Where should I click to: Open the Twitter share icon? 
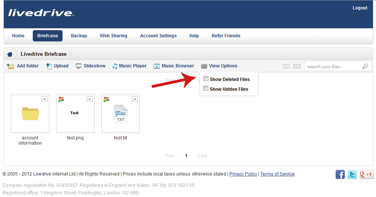(x=352, y=174)
